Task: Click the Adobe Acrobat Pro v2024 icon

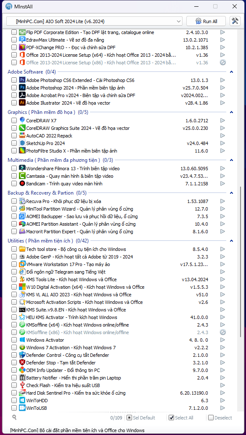Action: [x=22, y=95]
